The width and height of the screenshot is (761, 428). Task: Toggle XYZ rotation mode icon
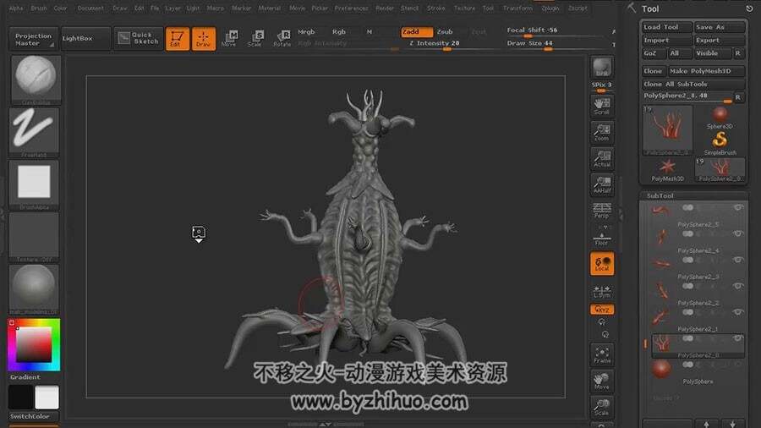pos(602,309)
